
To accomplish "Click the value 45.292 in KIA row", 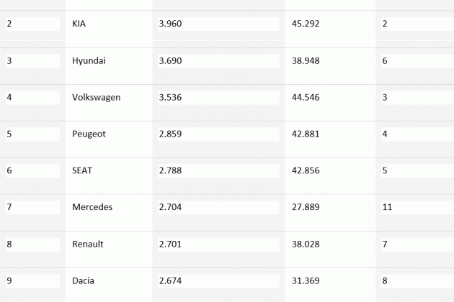I will (306, 24).
